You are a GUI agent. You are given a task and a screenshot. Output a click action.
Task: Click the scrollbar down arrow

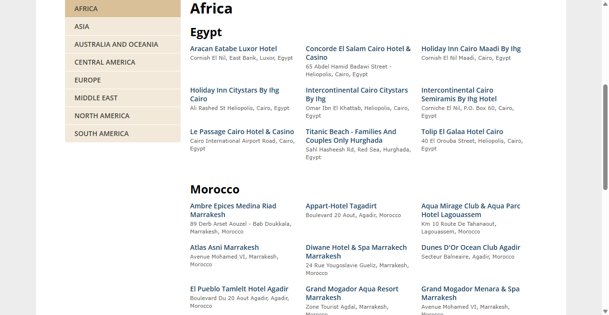pos(605,311)
